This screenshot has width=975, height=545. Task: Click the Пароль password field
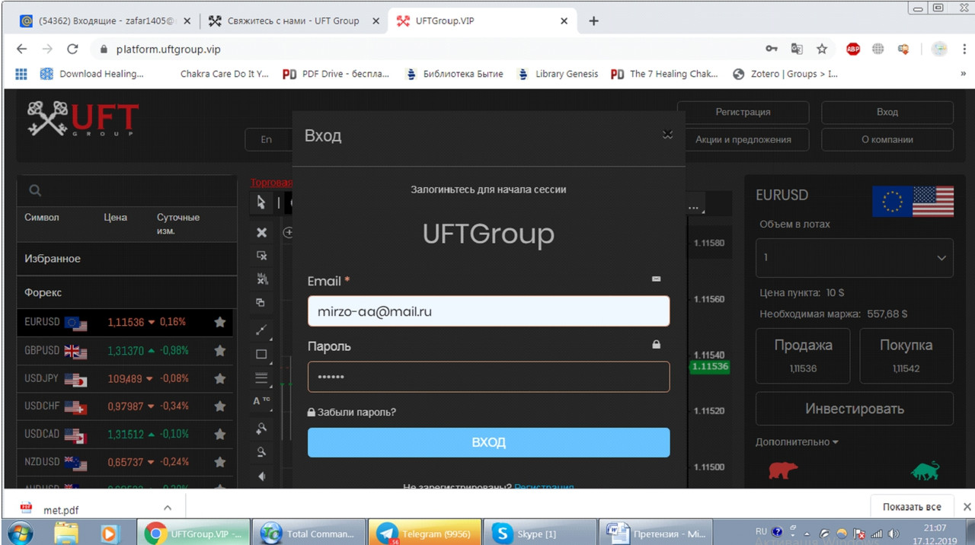(488, 377)
